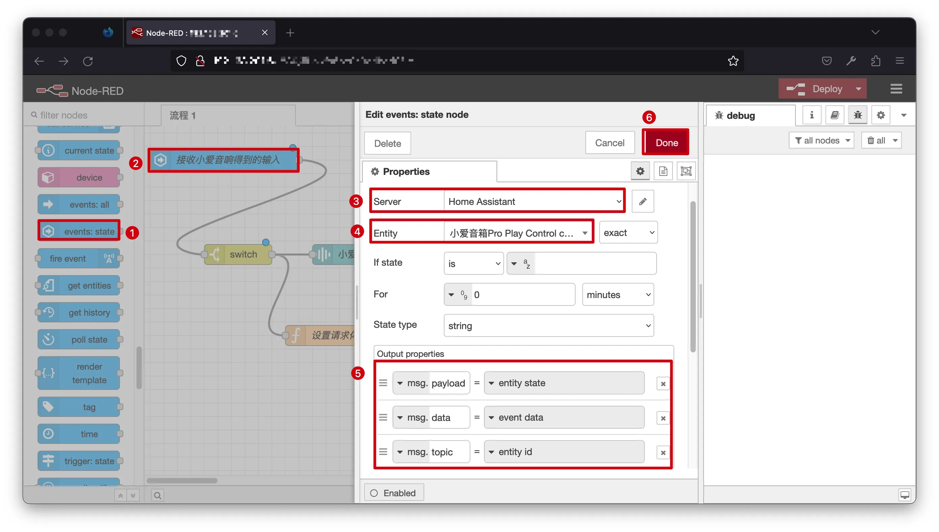
Task: Reload the browser page
Action: [x=88, y=61]
